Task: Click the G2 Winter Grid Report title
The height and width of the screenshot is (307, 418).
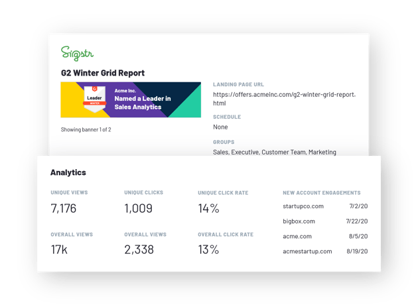Action: 103,73
